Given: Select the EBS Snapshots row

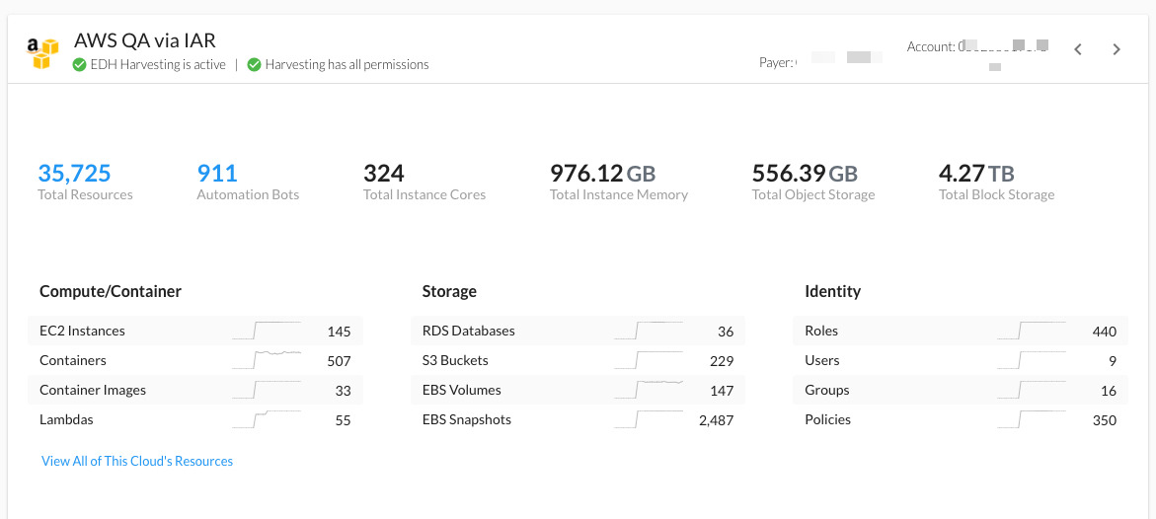Looking at the screenshot, I should click(578, 419).
